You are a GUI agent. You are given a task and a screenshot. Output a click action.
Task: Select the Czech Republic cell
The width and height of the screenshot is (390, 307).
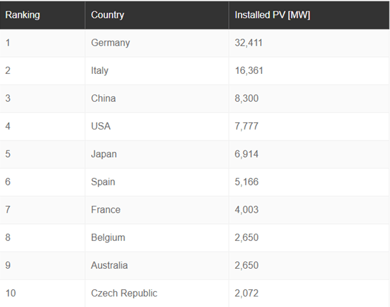pyautogui.click(x=156, y=294)
